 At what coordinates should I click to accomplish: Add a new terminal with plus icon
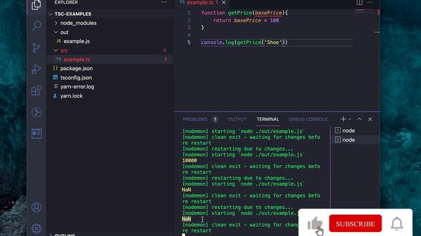click(x=343, y=119)
